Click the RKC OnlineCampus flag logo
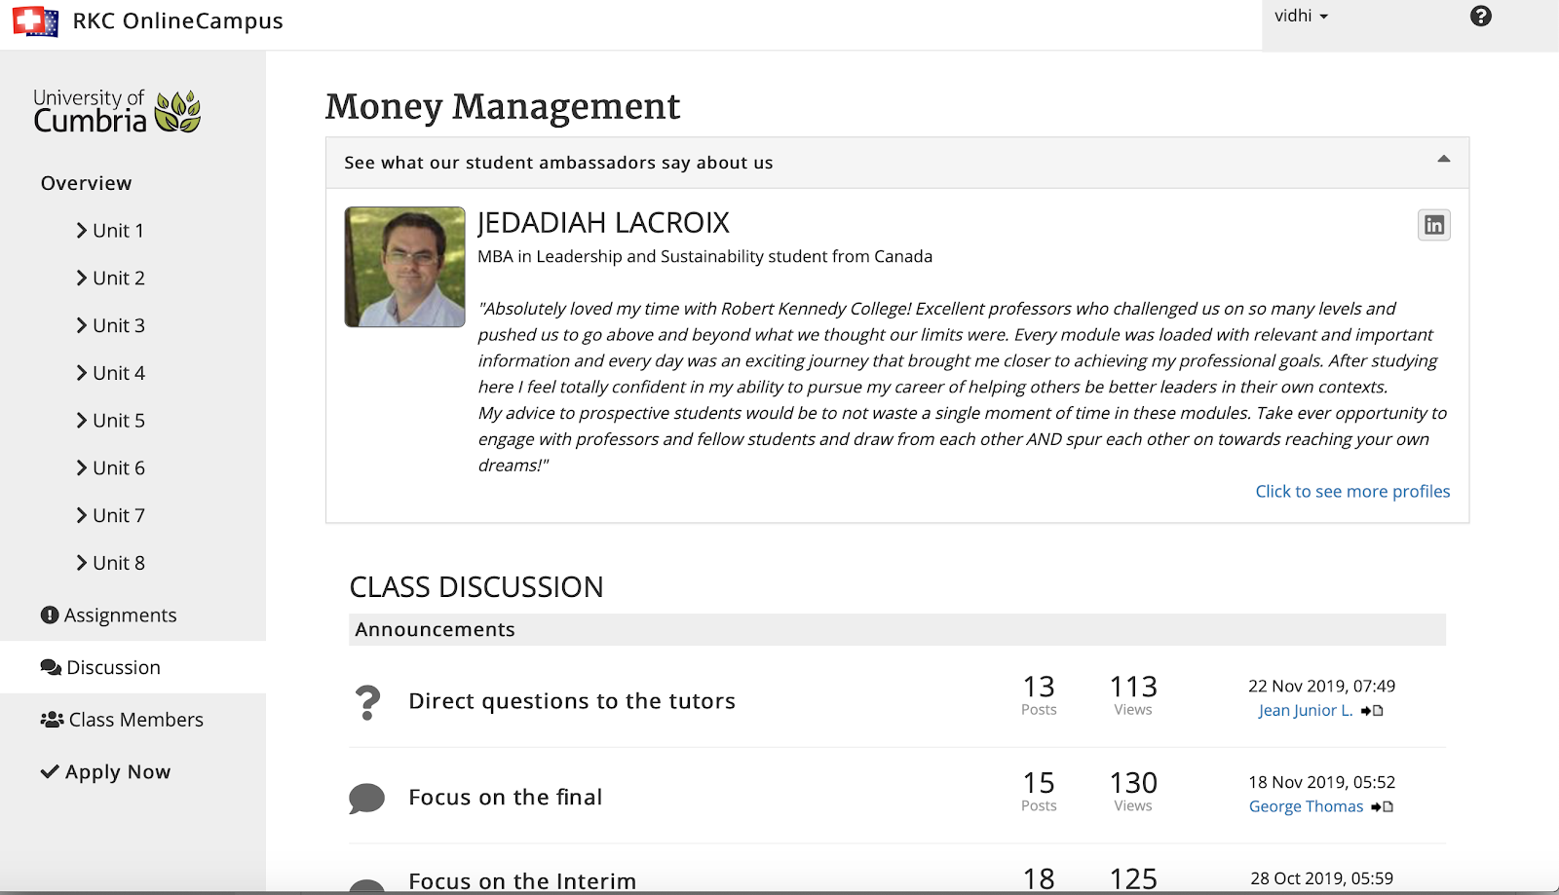1559x895 pixels. [x=35, y=21]
